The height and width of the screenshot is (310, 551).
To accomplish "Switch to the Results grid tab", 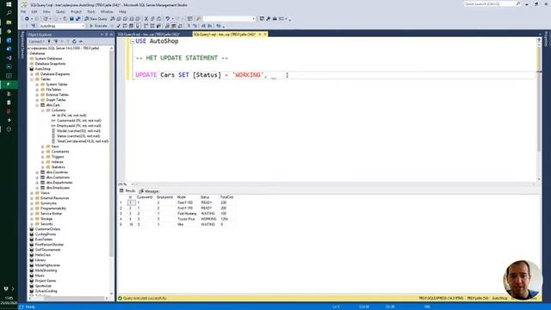I will tap(127, 191).
